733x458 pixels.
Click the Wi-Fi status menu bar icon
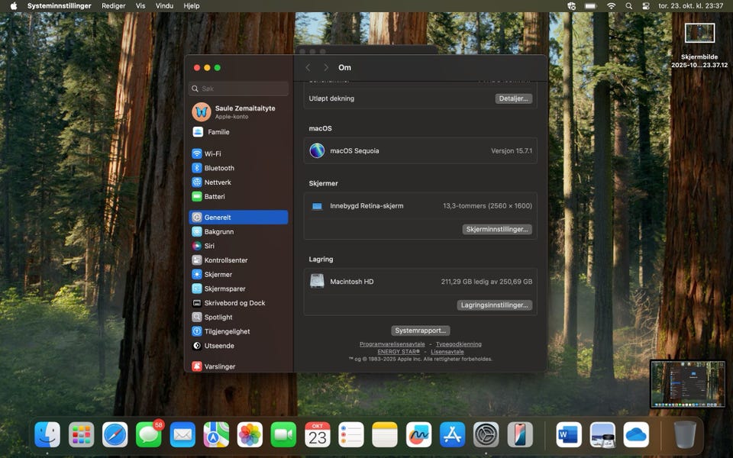point(611,5)
